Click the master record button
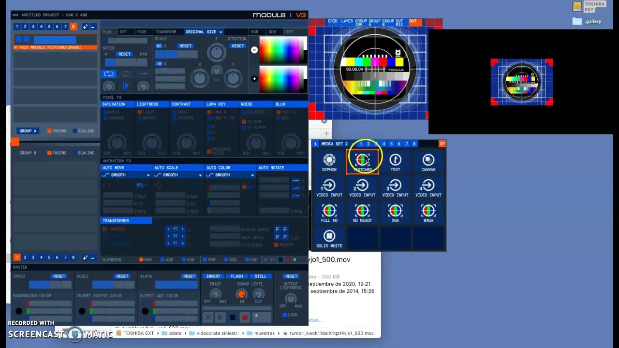This screenshot has height=348, width=619. pyautogui.click(x=245, y=317)
